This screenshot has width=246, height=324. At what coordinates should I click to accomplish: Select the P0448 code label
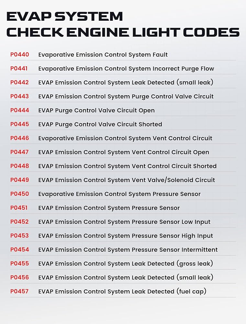point(19,166)
